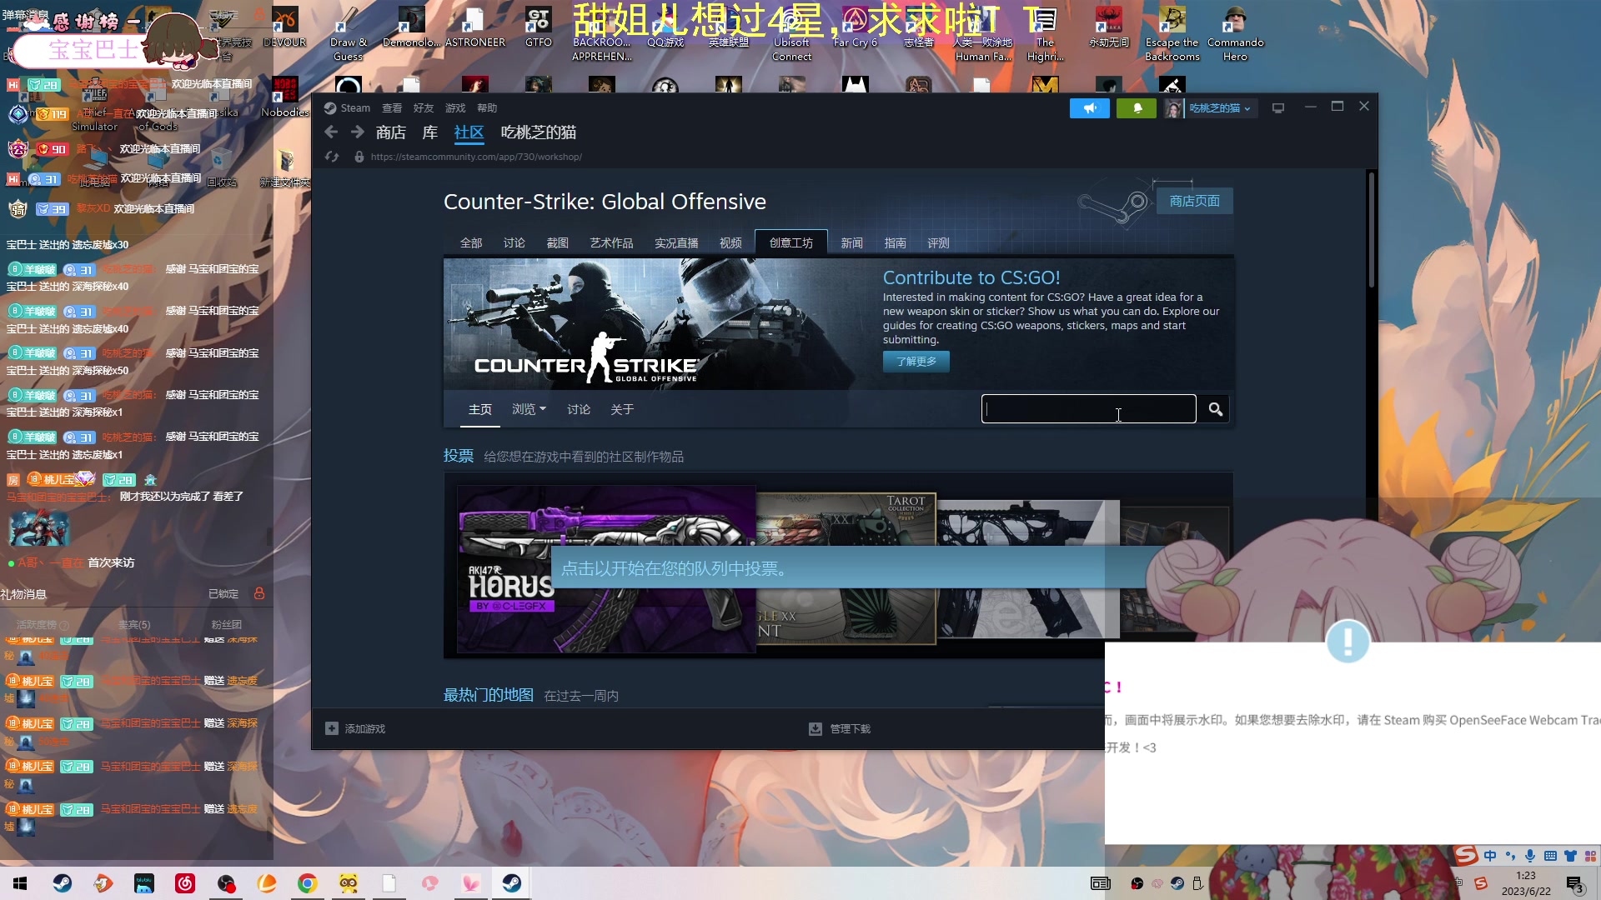Click the Sogou microphone voice input icon
This screenshot has width=1601, height=900.
pyautogui.click(x=1530, y=857)
